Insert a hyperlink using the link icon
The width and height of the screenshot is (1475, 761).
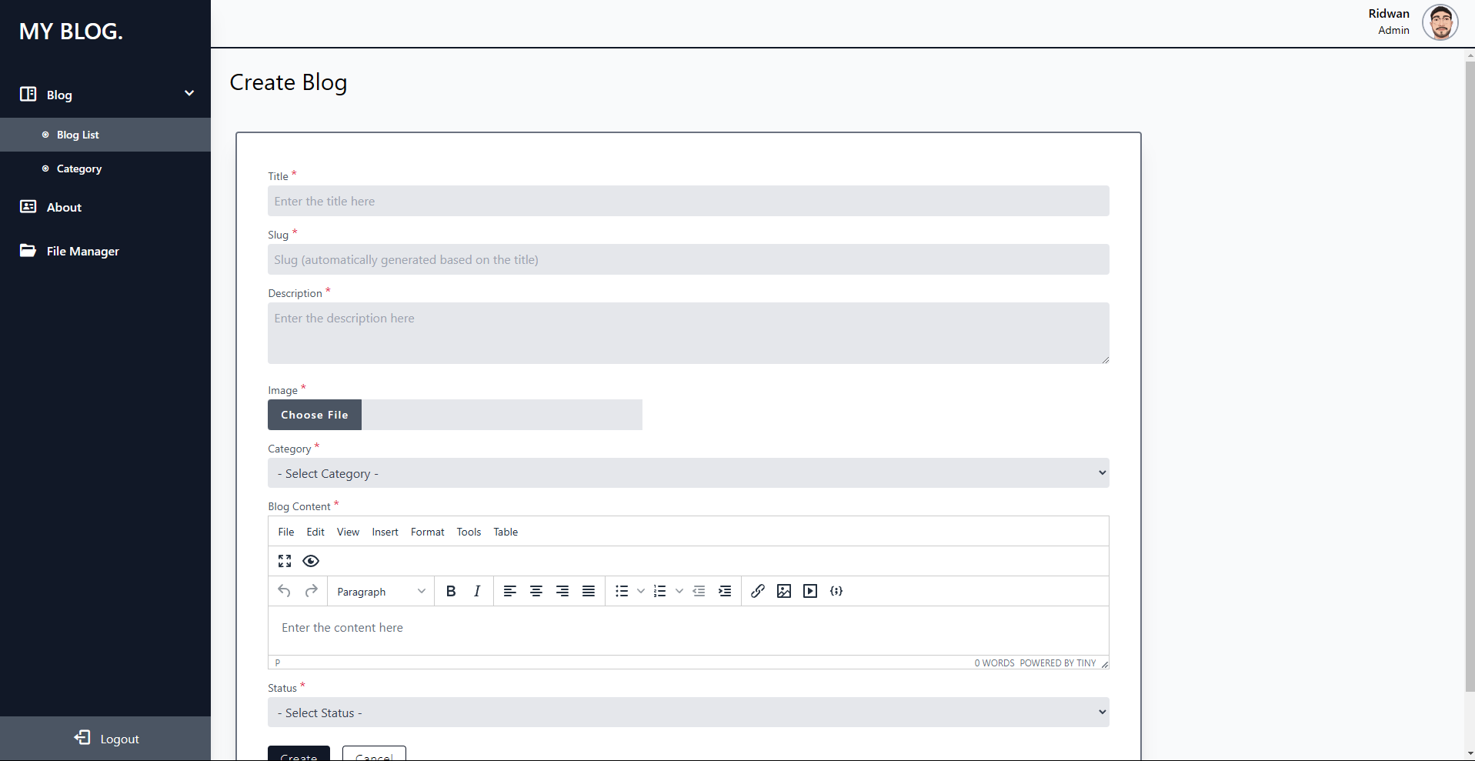click(x=758, y=591)
